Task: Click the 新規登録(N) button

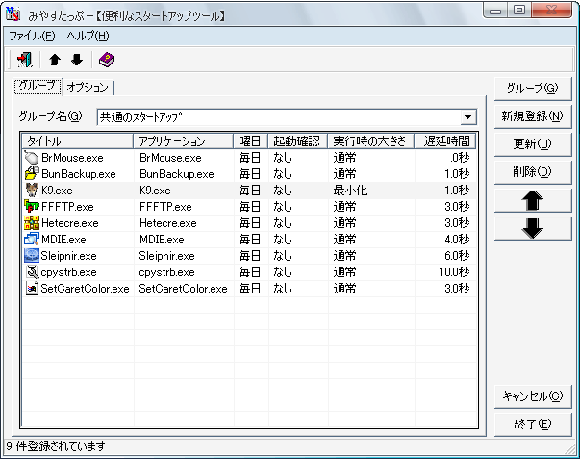Action: (532, 116)
